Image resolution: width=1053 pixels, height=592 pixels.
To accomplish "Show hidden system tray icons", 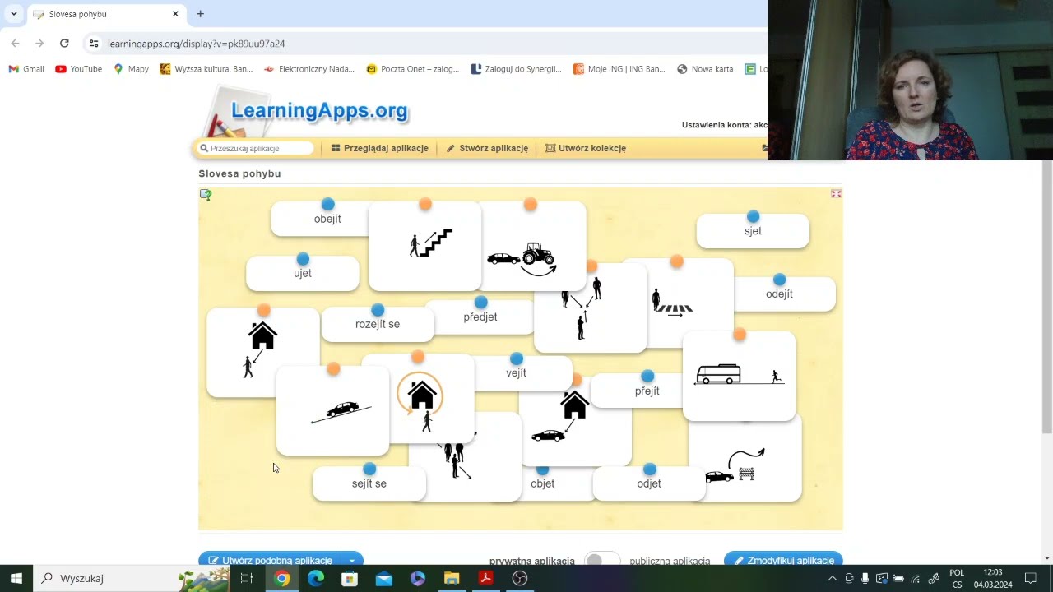I will click(833, 578).
